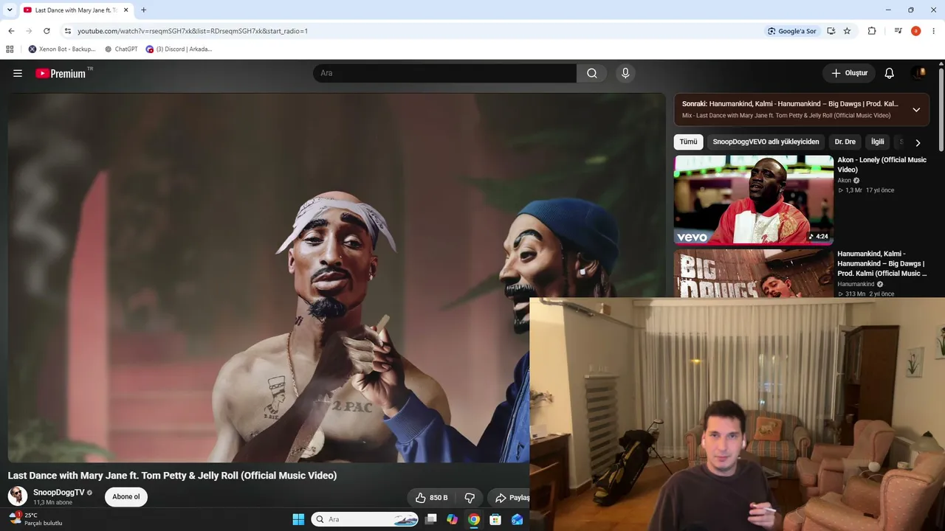Show more filter chips with right arrow
The height and width of the screenshot is (531, 945).
(x=918, y=142)
